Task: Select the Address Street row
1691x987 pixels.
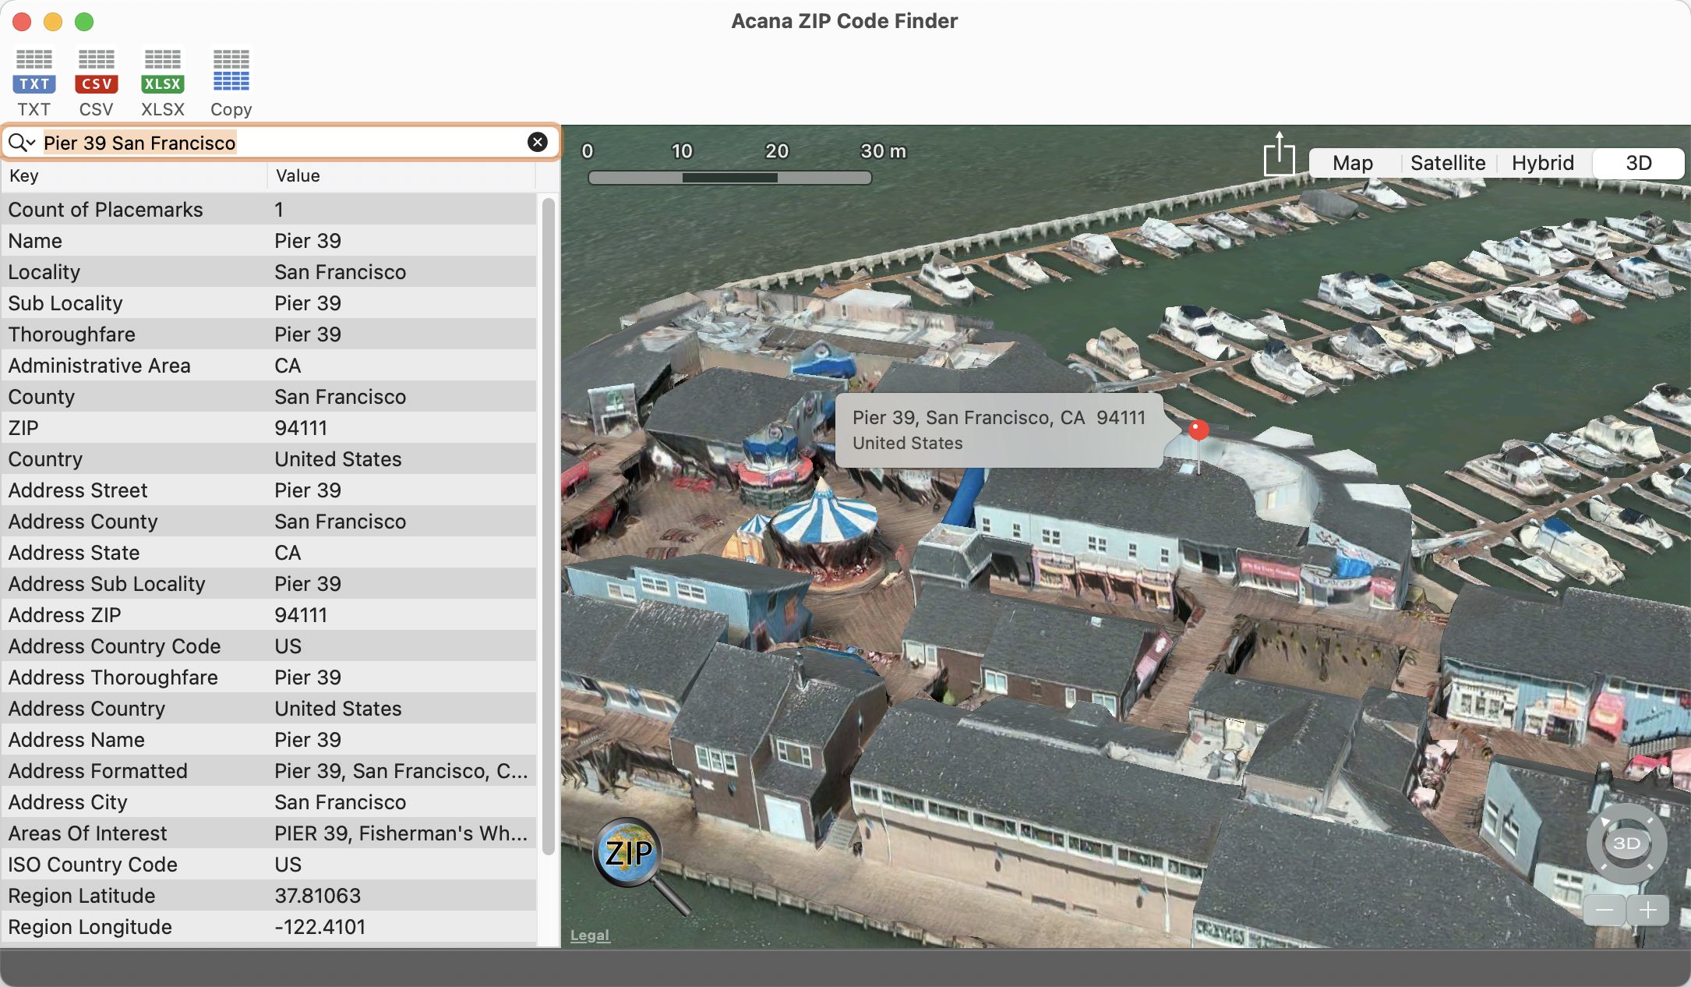Action: pyautogui.click(x=269, y=490)
